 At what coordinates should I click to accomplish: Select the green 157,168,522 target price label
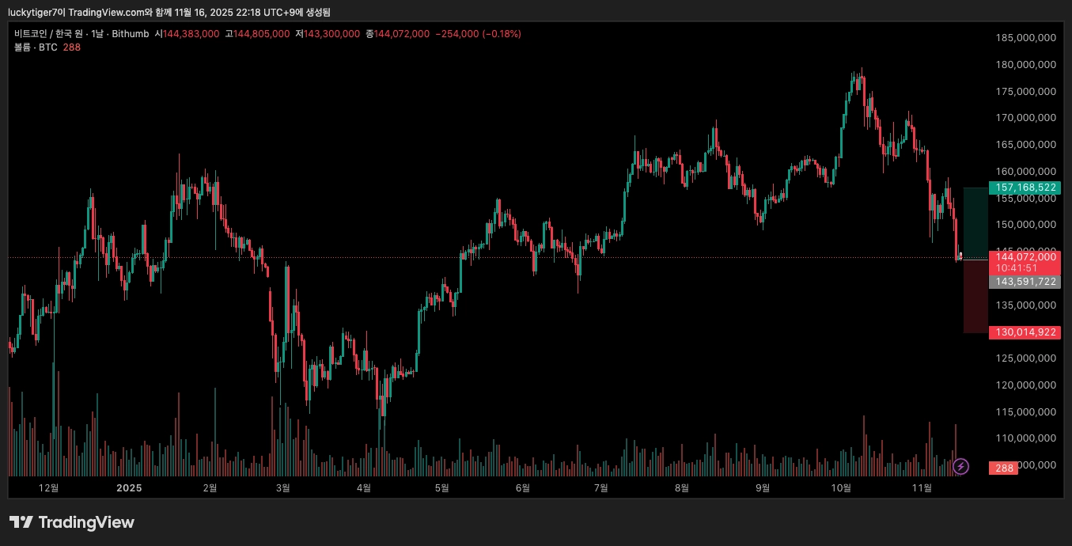(1025, 188)
